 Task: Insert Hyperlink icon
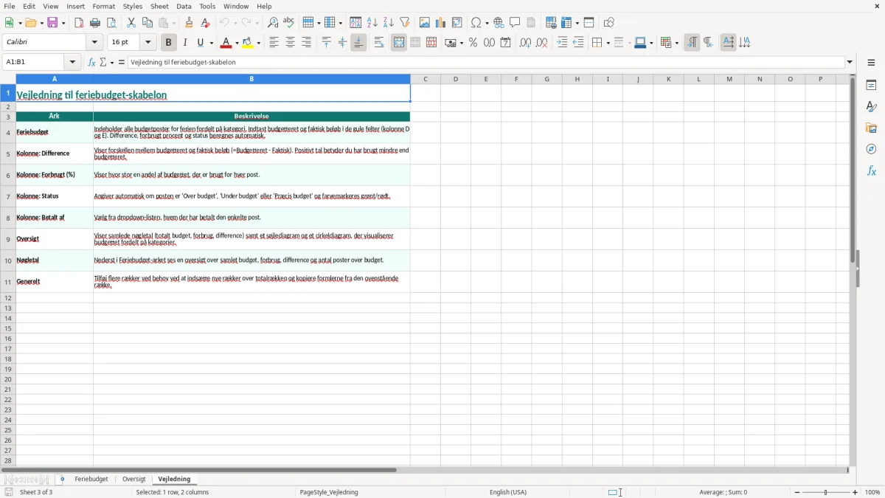(x=499, y=23)
